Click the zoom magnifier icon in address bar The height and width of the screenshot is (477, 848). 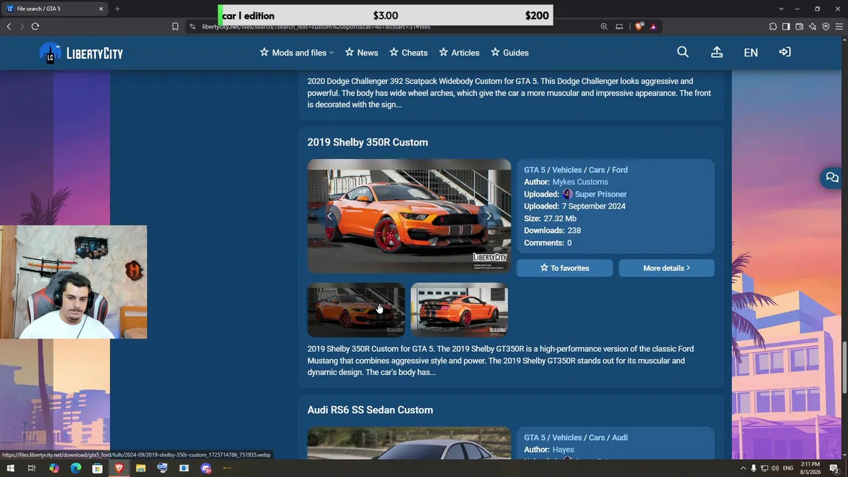tap(604, 26)
